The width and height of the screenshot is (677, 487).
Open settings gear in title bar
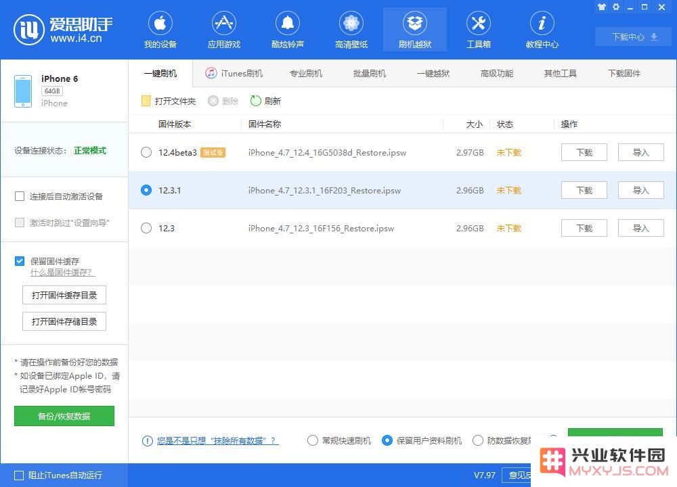tap(616, 7)
